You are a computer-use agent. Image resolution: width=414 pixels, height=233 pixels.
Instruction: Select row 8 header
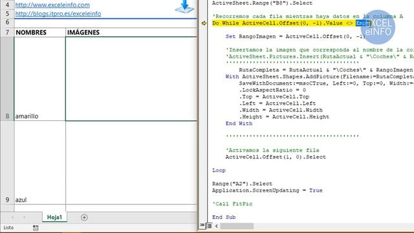click(x=7, y=79)
